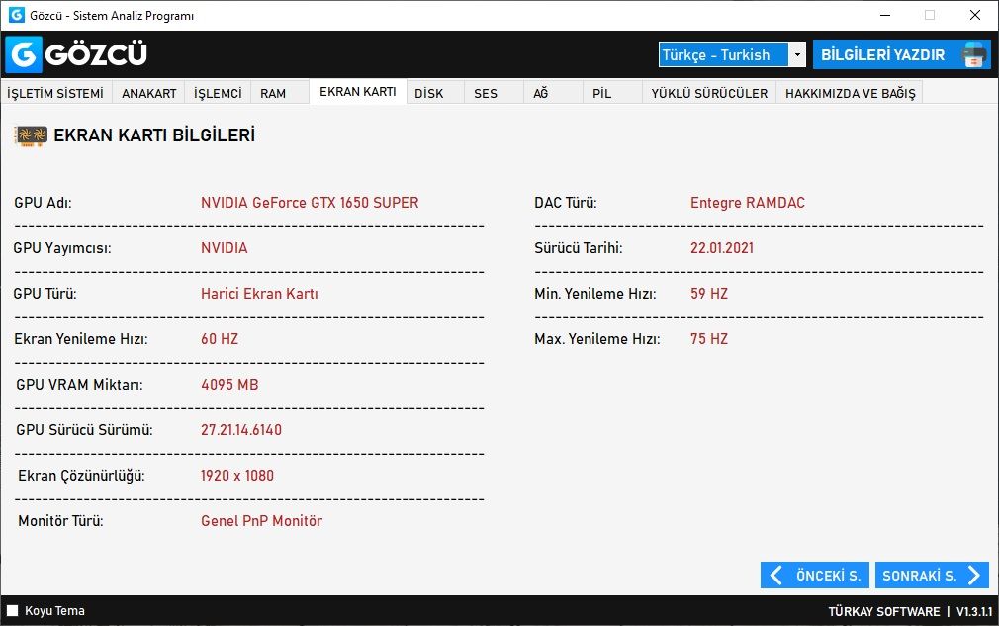Open the YÜKLÜ SÜRÜCÜLER tab
This screenshot has height=626, width=999.
pyautogui.click(x=709, y=93)
